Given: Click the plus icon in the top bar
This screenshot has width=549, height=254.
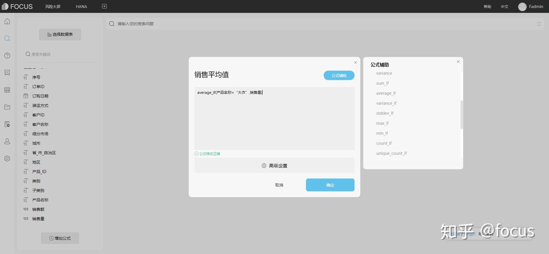Looking at the screenshot, I should 104,6.
